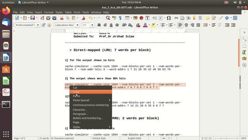Insert a hyperlink
Image resolution: width=248 pixels, height=140 pixels.
pyautogui.click(x=176, y=18)
